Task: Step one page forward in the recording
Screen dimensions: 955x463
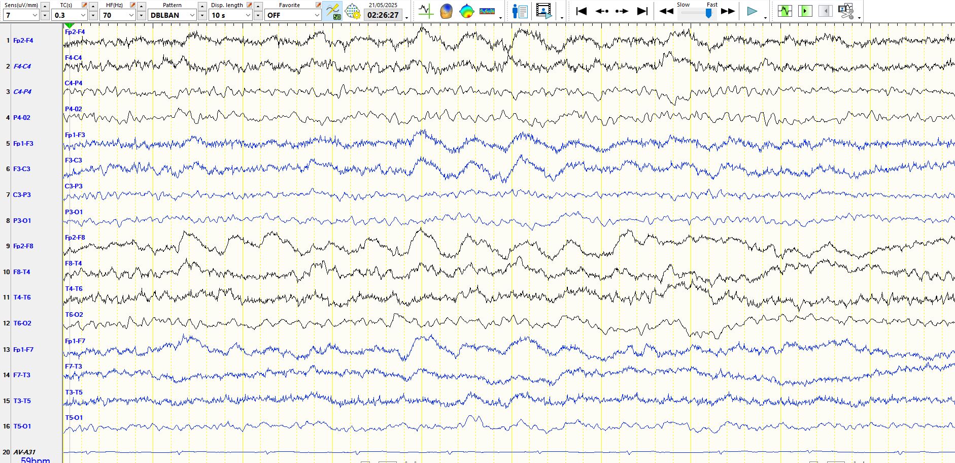Action: [622, 11]
